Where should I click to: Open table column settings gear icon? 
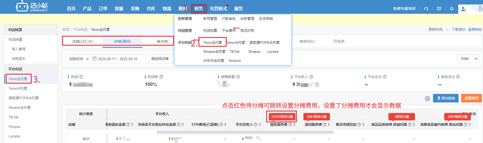coord(427,98)
